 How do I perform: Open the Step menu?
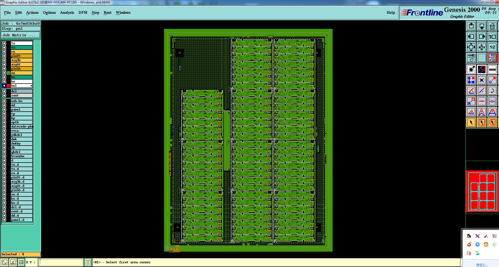click(x=95, y=12)
